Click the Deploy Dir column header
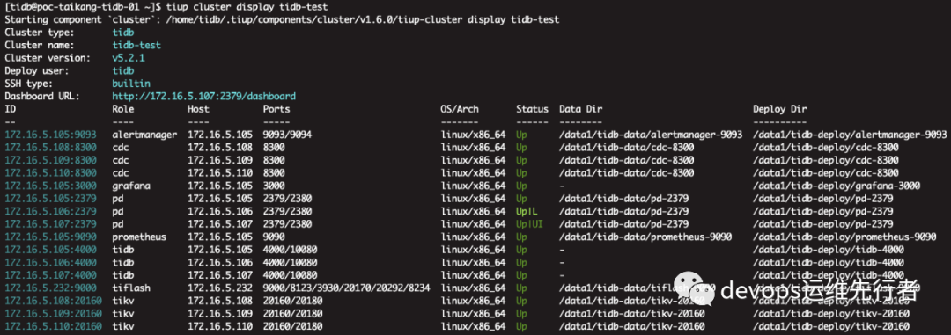The width and height of the screenshot is (951, 335). point(780,109)
